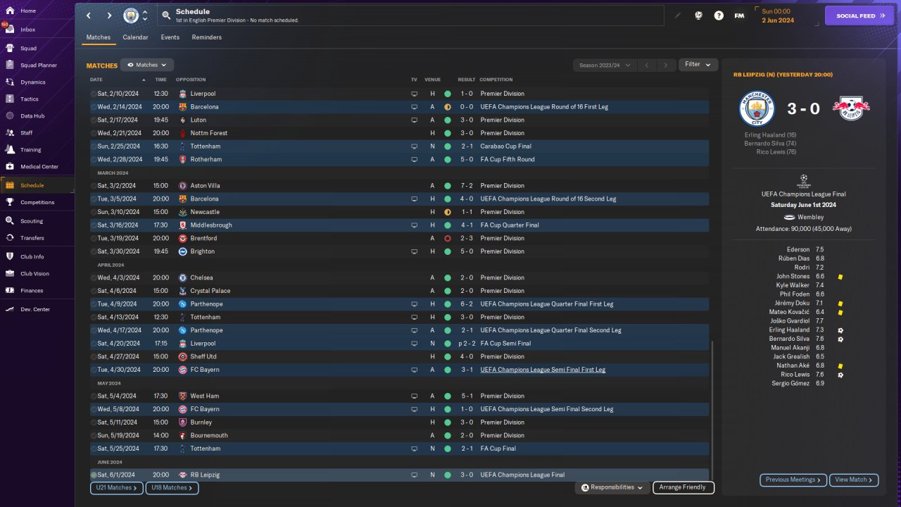Open Champions League Semi Final First Leg link

click(x=543, y=370)
